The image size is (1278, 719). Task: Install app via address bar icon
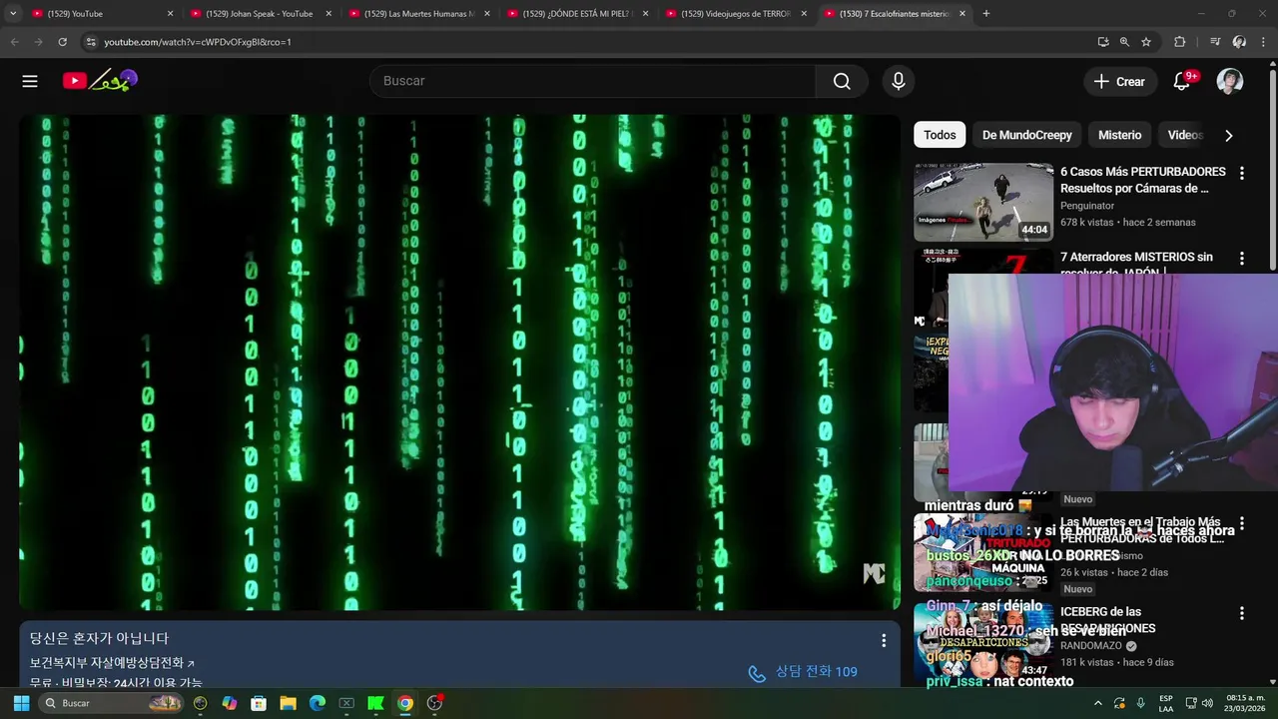click(x=1103, y=42)
